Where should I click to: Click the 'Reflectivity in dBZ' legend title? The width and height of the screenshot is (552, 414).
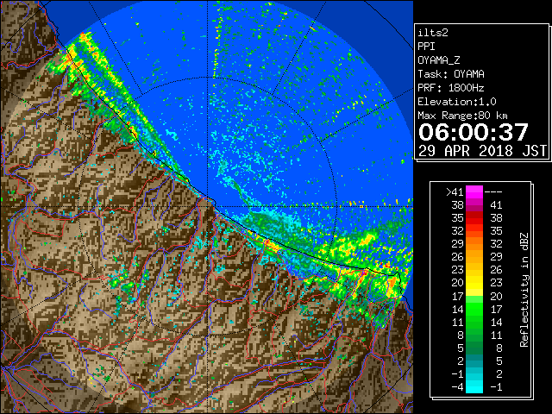click(524, 290)
